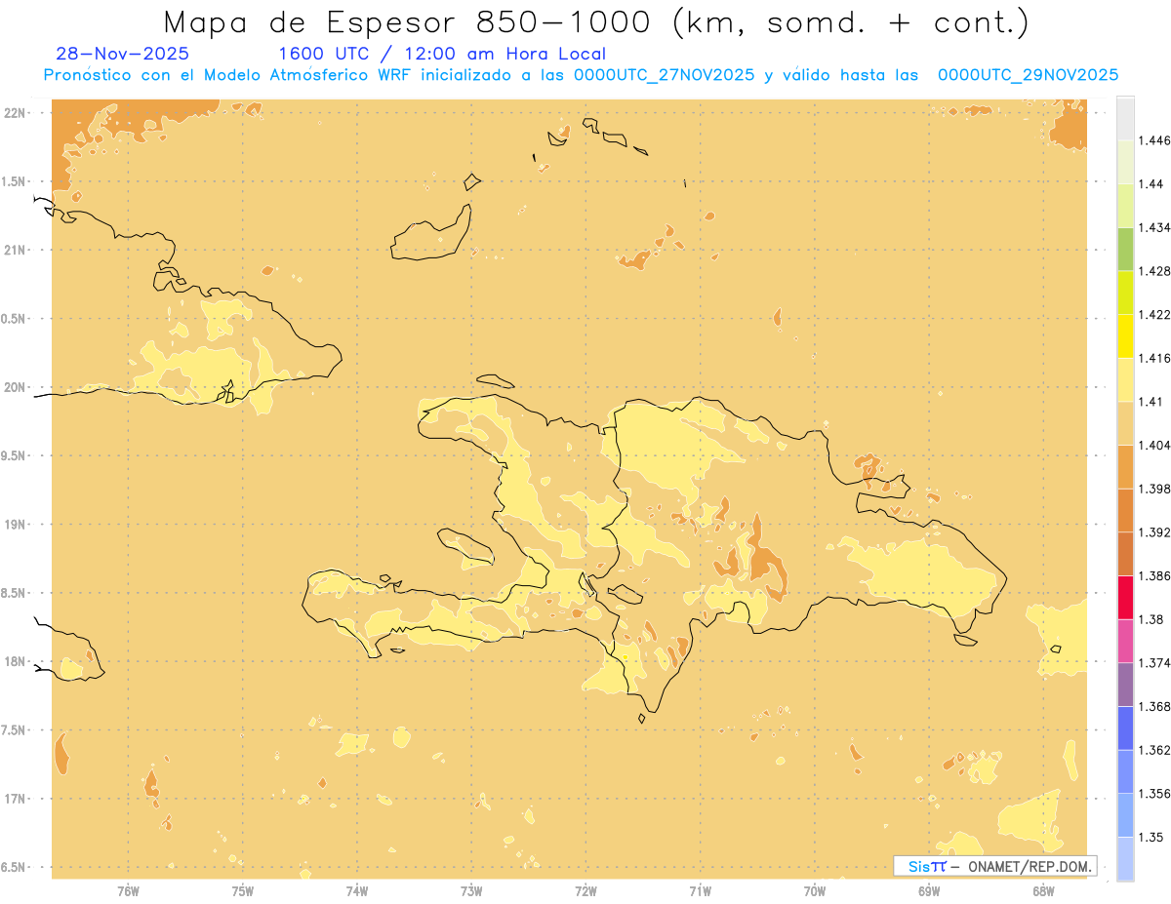This screenshot has width=1171, height=904.
Task: Click legend value 1.356
Action: click(1153, 794)
